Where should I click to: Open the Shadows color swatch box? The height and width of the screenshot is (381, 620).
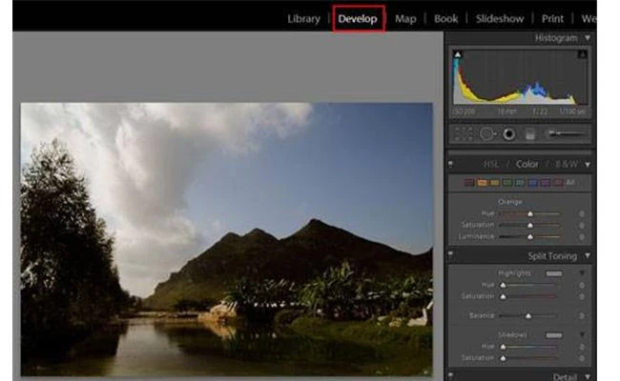pos(554,335)
